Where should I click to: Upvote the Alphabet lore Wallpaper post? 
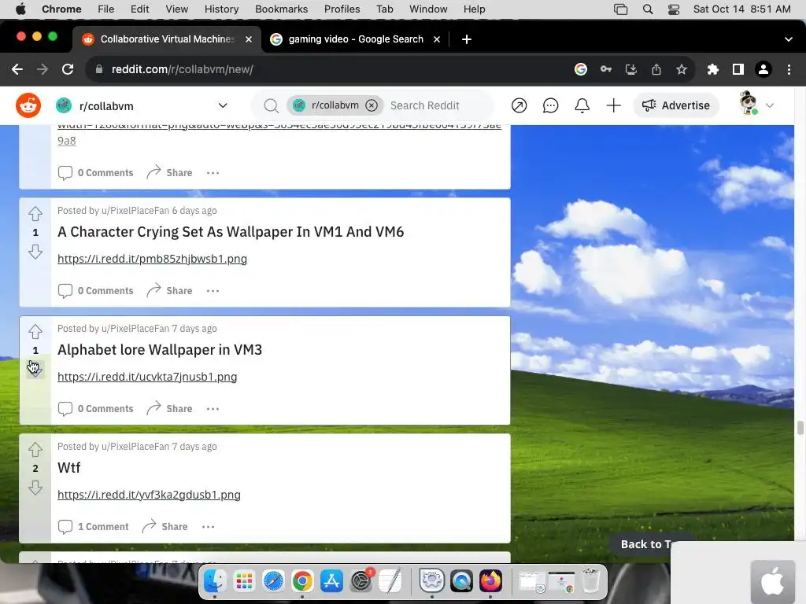(35, 331)
